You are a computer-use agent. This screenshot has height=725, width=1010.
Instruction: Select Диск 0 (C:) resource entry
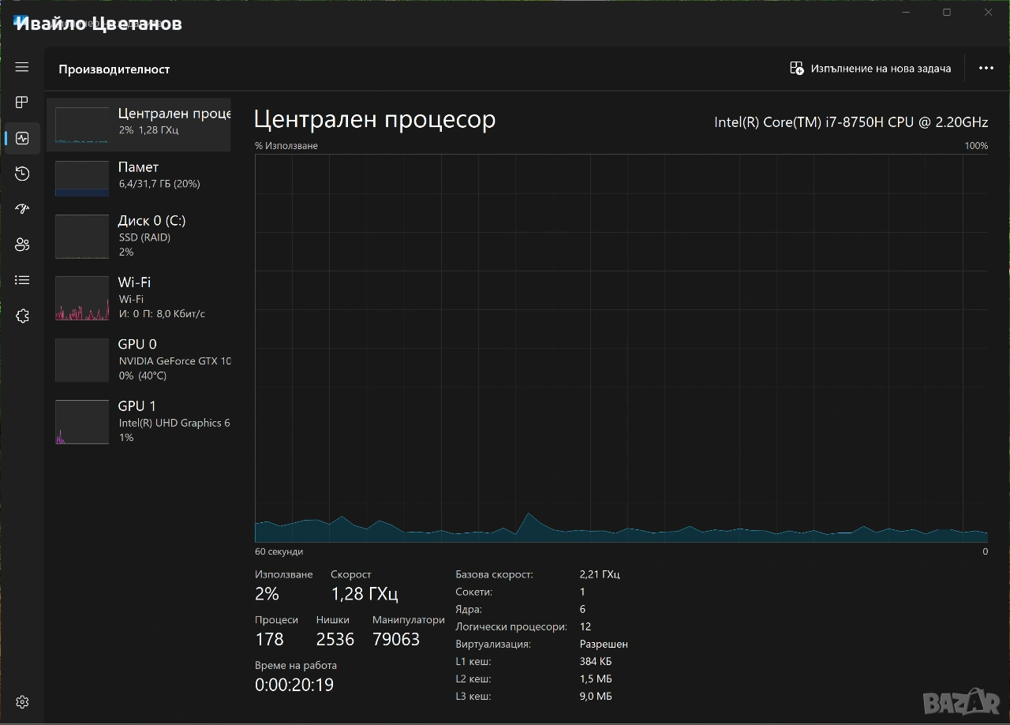click(x=139, y=236)
